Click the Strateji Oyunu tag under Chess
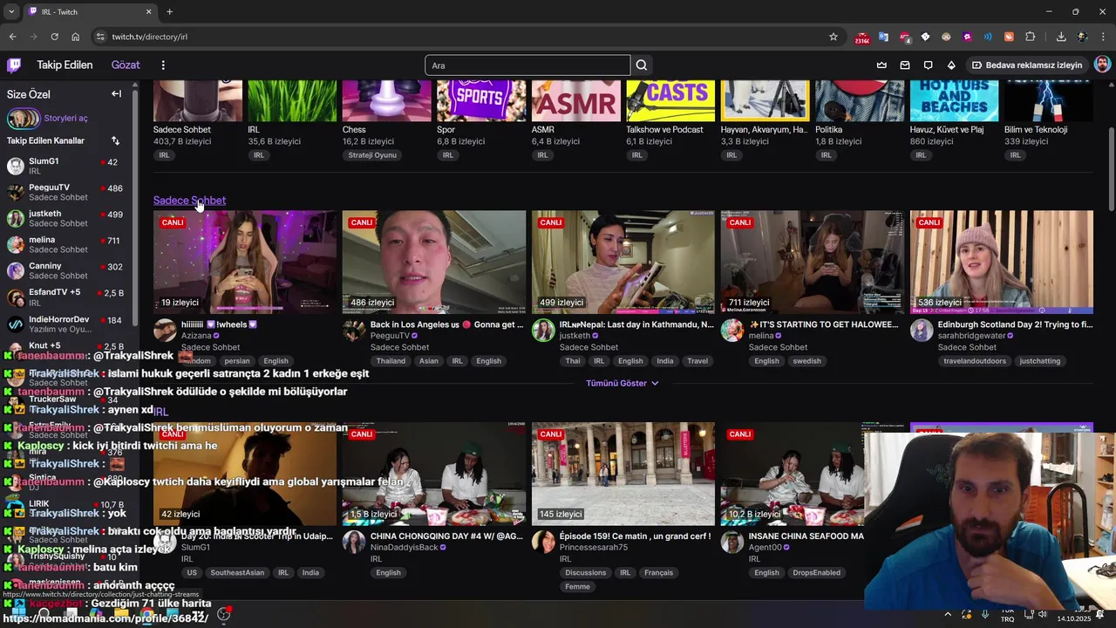 click(x=372, y=155)
